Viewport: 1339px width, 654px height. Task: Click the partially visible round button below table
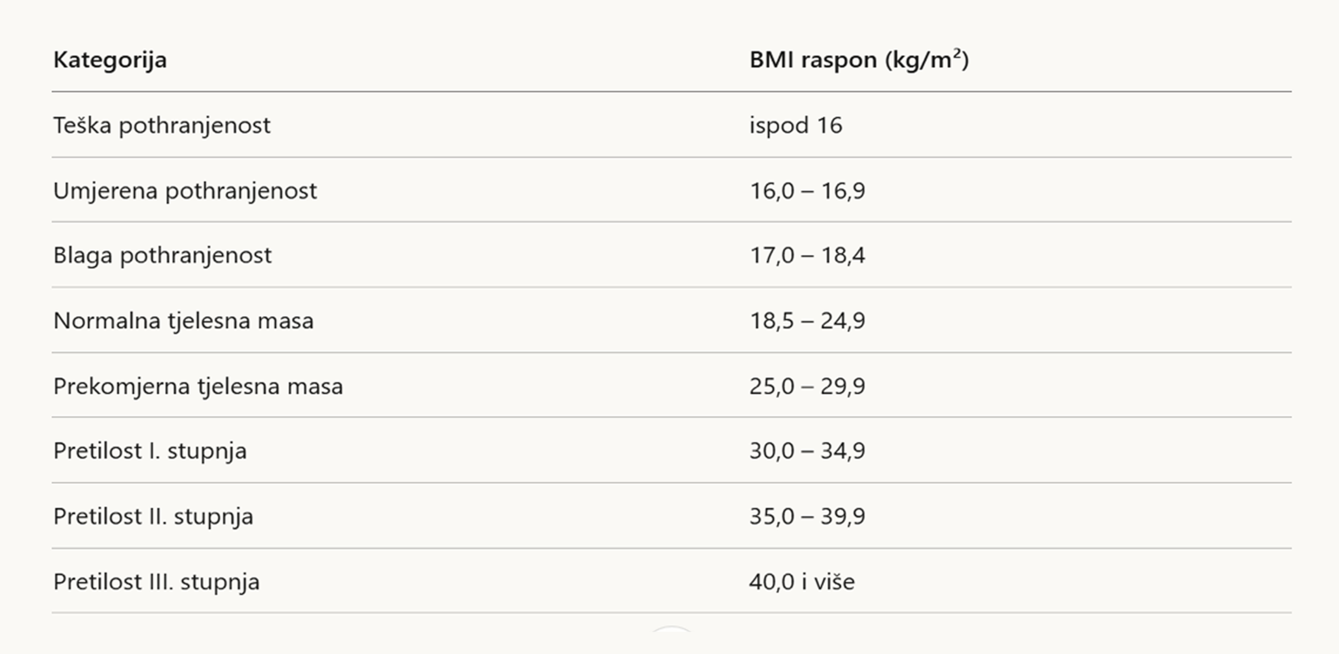tap(672, 628)
